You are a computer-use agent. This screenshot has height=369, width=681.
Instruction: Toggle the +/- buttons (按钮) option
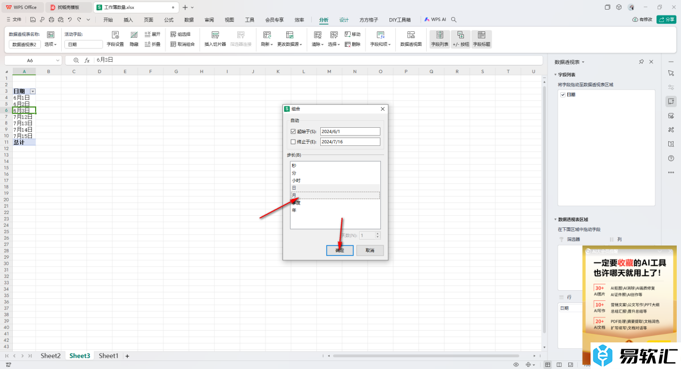(461, 39)
